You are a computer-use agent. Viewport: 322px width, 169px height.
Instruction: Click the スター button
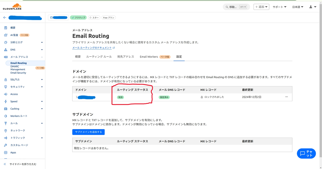(94, 18)
